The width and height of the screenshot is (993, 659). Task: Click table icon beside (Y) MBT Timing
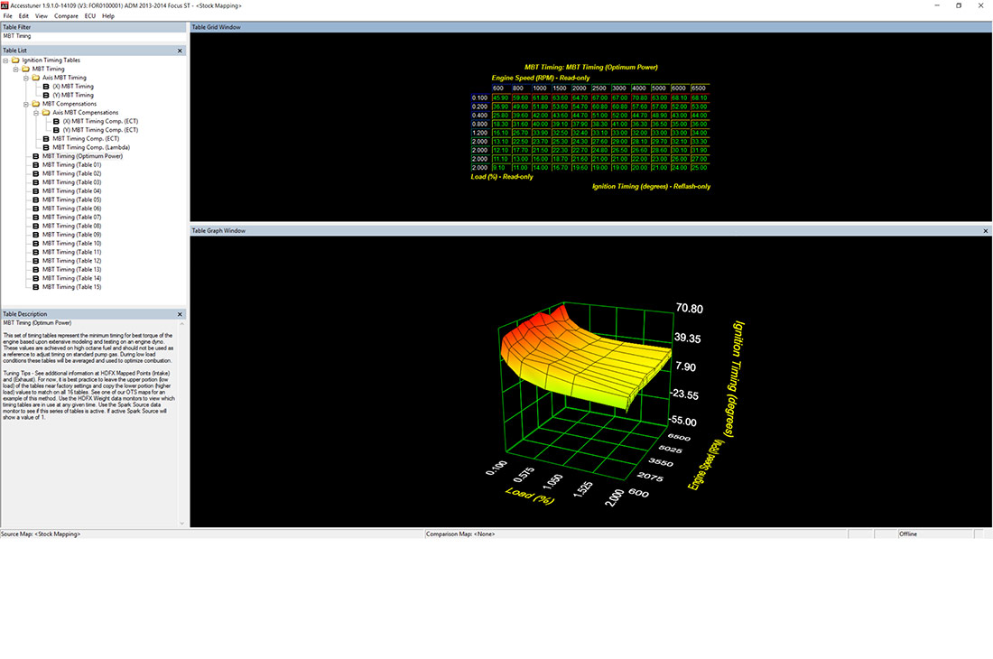(46, 95)
